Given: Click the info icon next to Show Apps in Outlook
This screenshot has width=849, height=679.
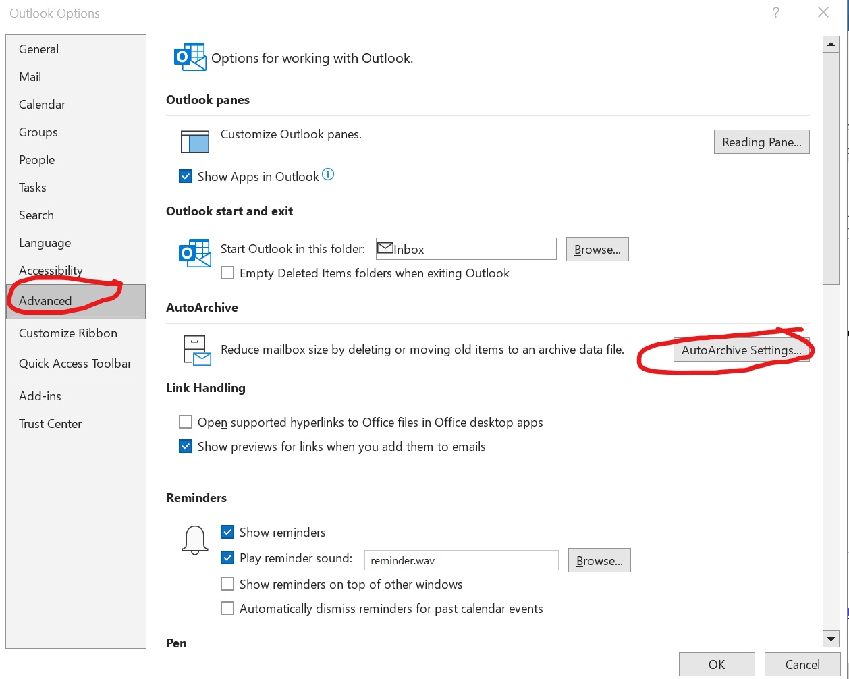Looking at the screenshot, I should [x=328, y=175].
